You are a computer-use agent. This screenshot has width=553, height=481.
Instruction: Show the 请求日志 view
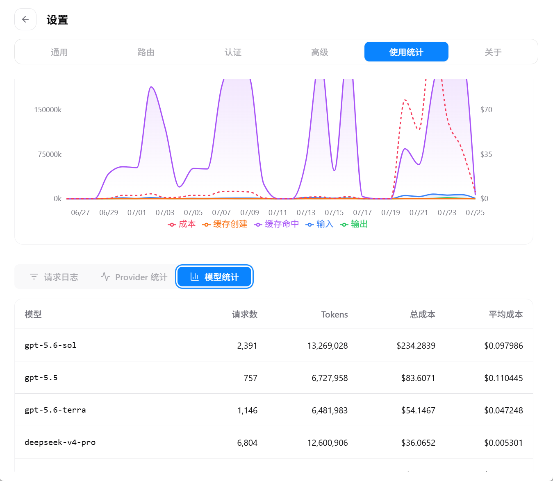tap(54, 277)
